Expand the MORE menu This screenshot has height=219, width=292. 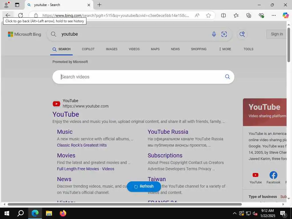(x=225, y=49)
